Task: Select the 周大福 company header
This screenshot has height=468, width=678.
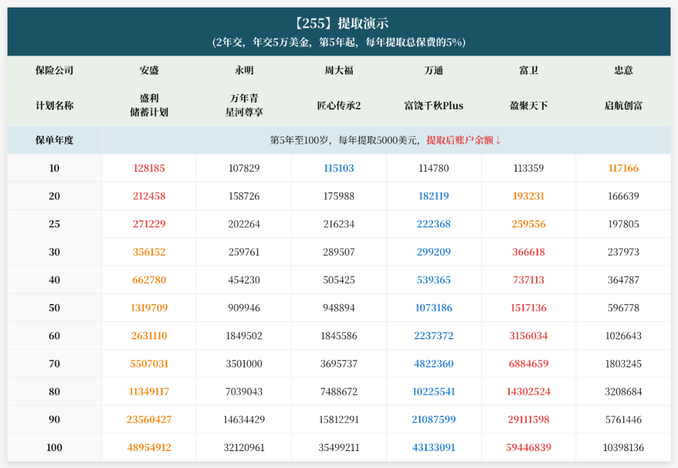Action: click(339, 70)
